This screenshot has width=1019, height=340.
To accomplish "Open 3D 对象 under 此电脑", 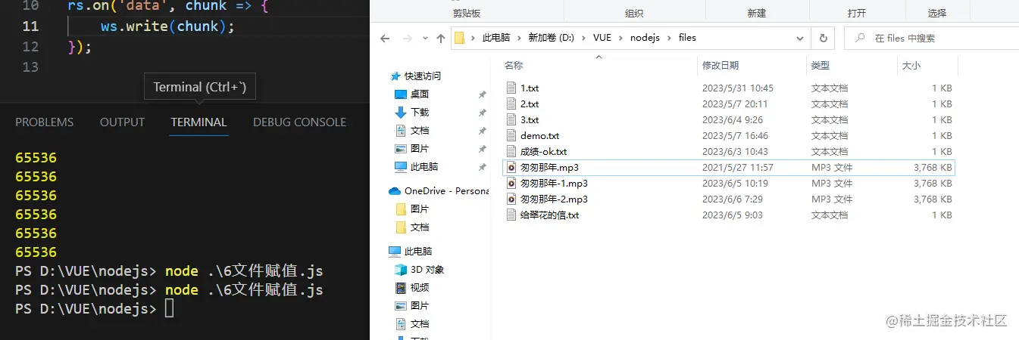I will pos(428,269).
